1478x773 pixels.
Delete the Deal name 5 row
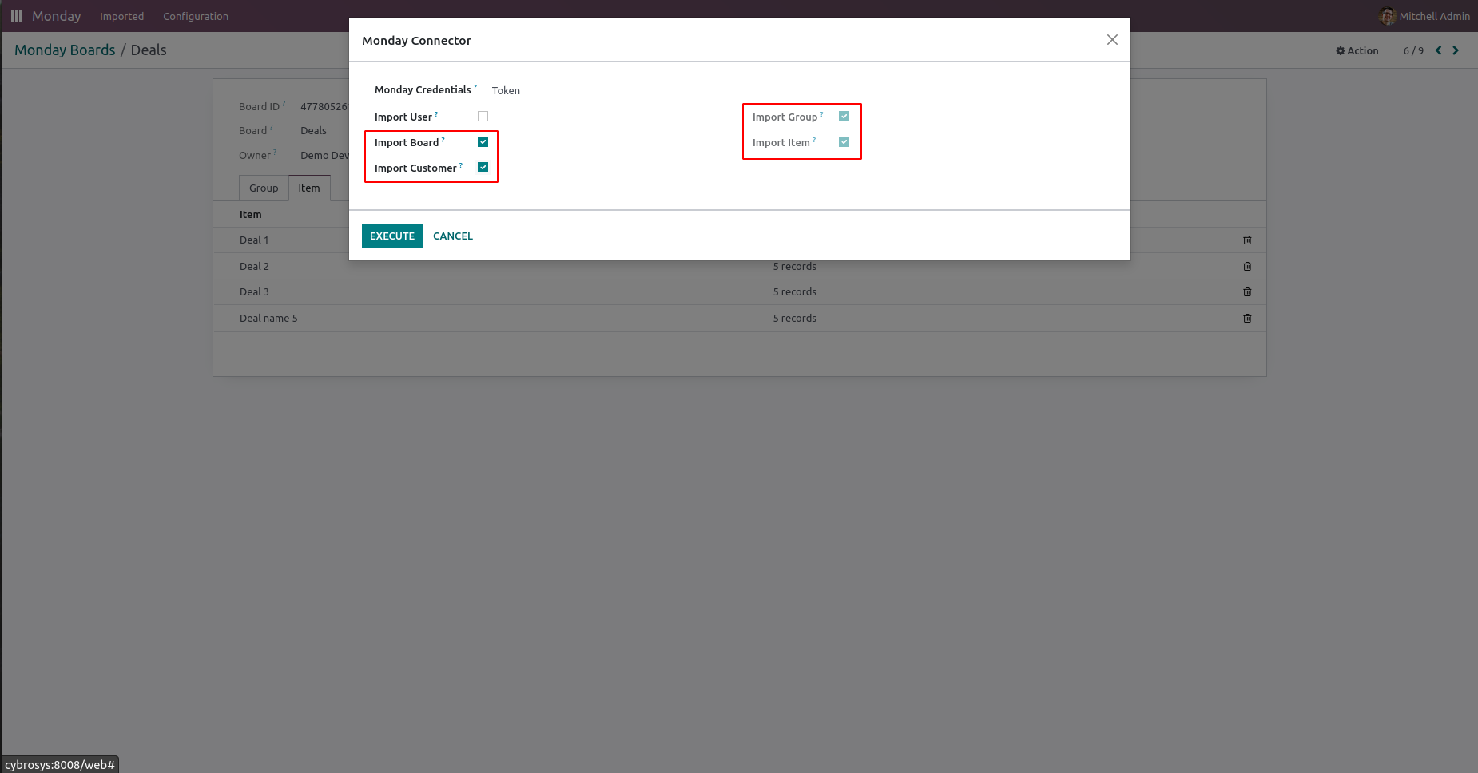pyautogui.click(x=1247, y=319)
